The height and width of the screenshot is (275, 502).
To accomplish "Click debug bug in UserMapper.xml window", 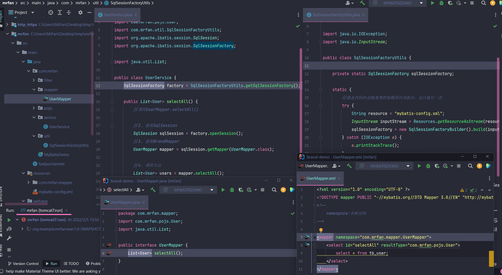I will coord(428,166).
